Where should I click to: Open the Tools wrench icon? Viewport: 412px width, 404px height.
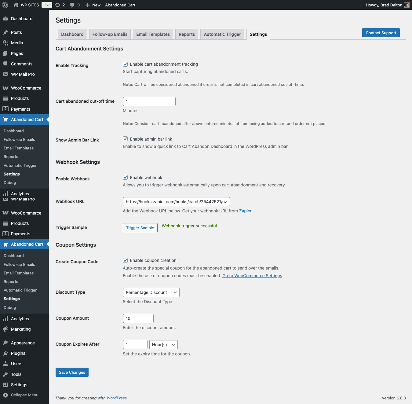pos(5,374)
